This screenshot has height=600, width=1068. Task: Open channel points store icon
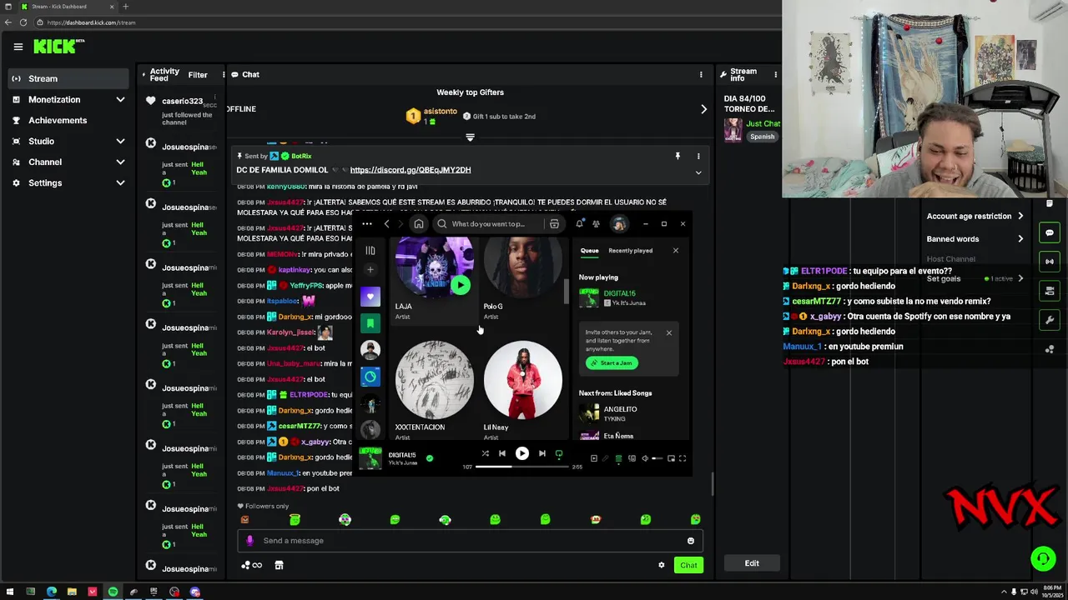coord(279,565)
